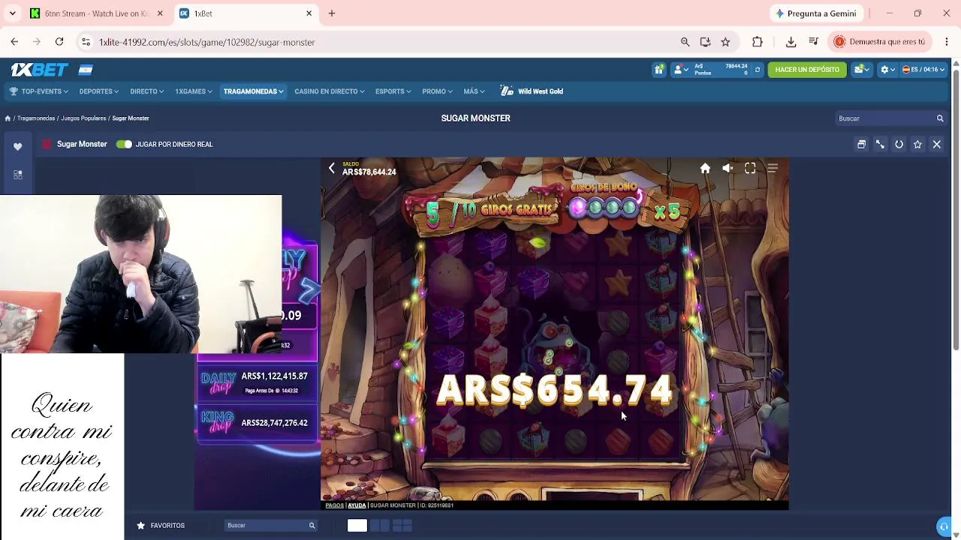The height and width of the screenshot is (540, 961).
Task: Open the settings gear dropdown
Action: coord(887,70)
